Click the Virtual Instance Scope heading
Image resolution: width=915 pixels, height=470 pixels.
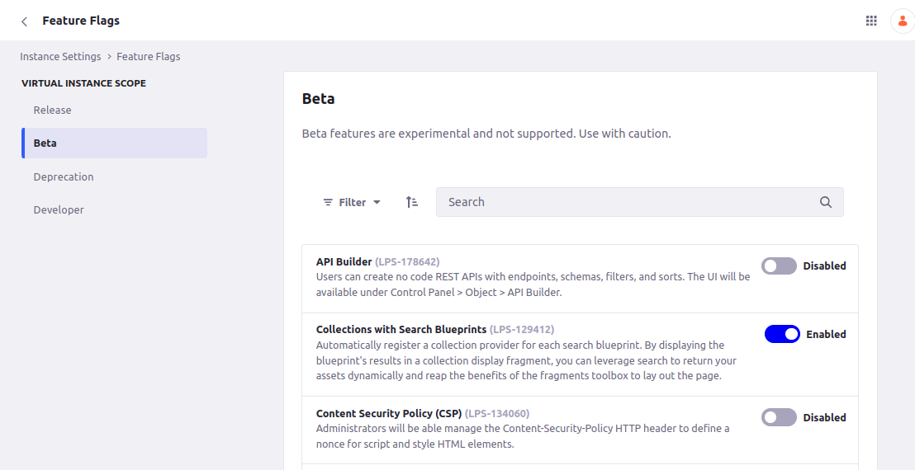point(84,83)
